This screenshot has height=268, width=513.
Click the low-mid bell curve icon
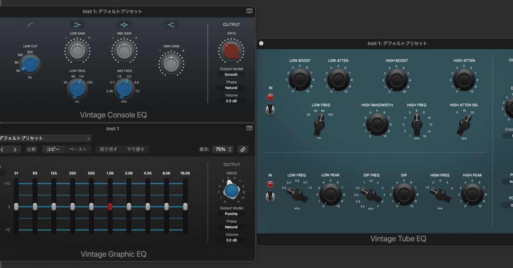tap(77, 24)
